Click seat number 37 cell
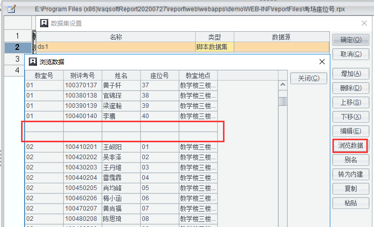The width and height of the screenshot is (374, 227). click(160, 85)
